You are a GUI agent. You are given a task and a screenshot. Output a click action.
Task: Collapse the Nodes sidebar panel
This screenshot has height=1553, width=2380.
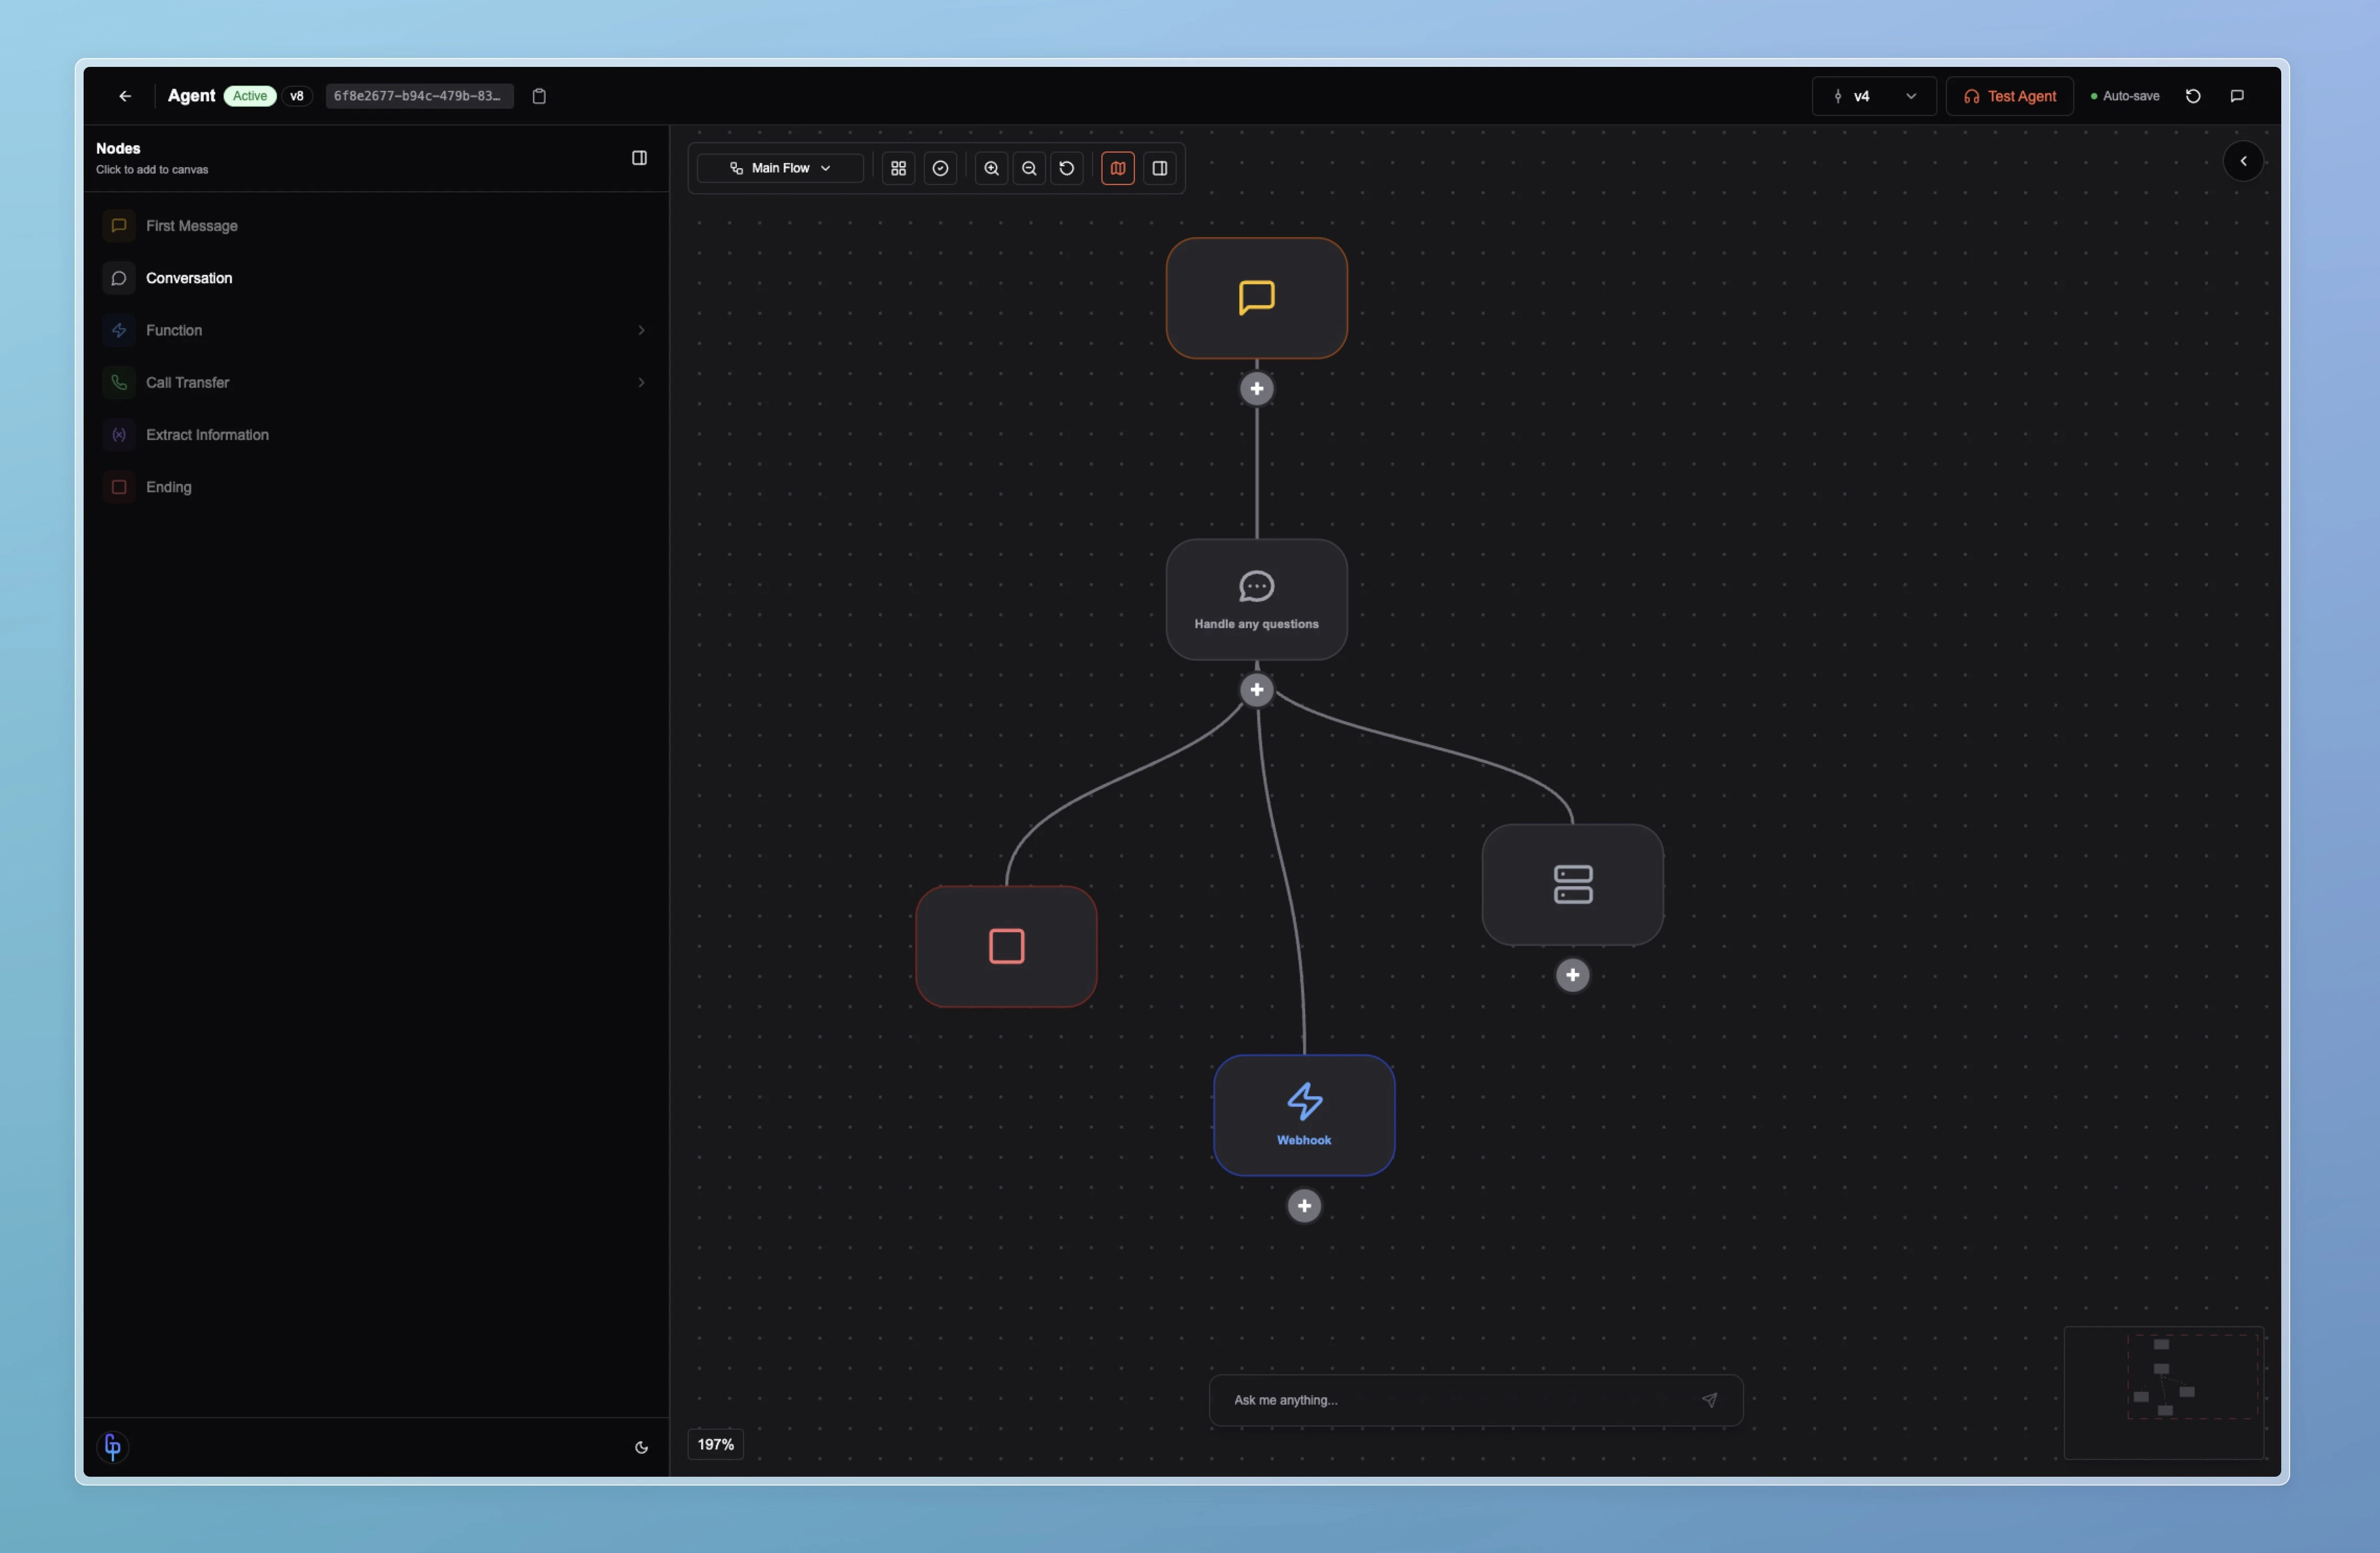(x=639, y=157)
